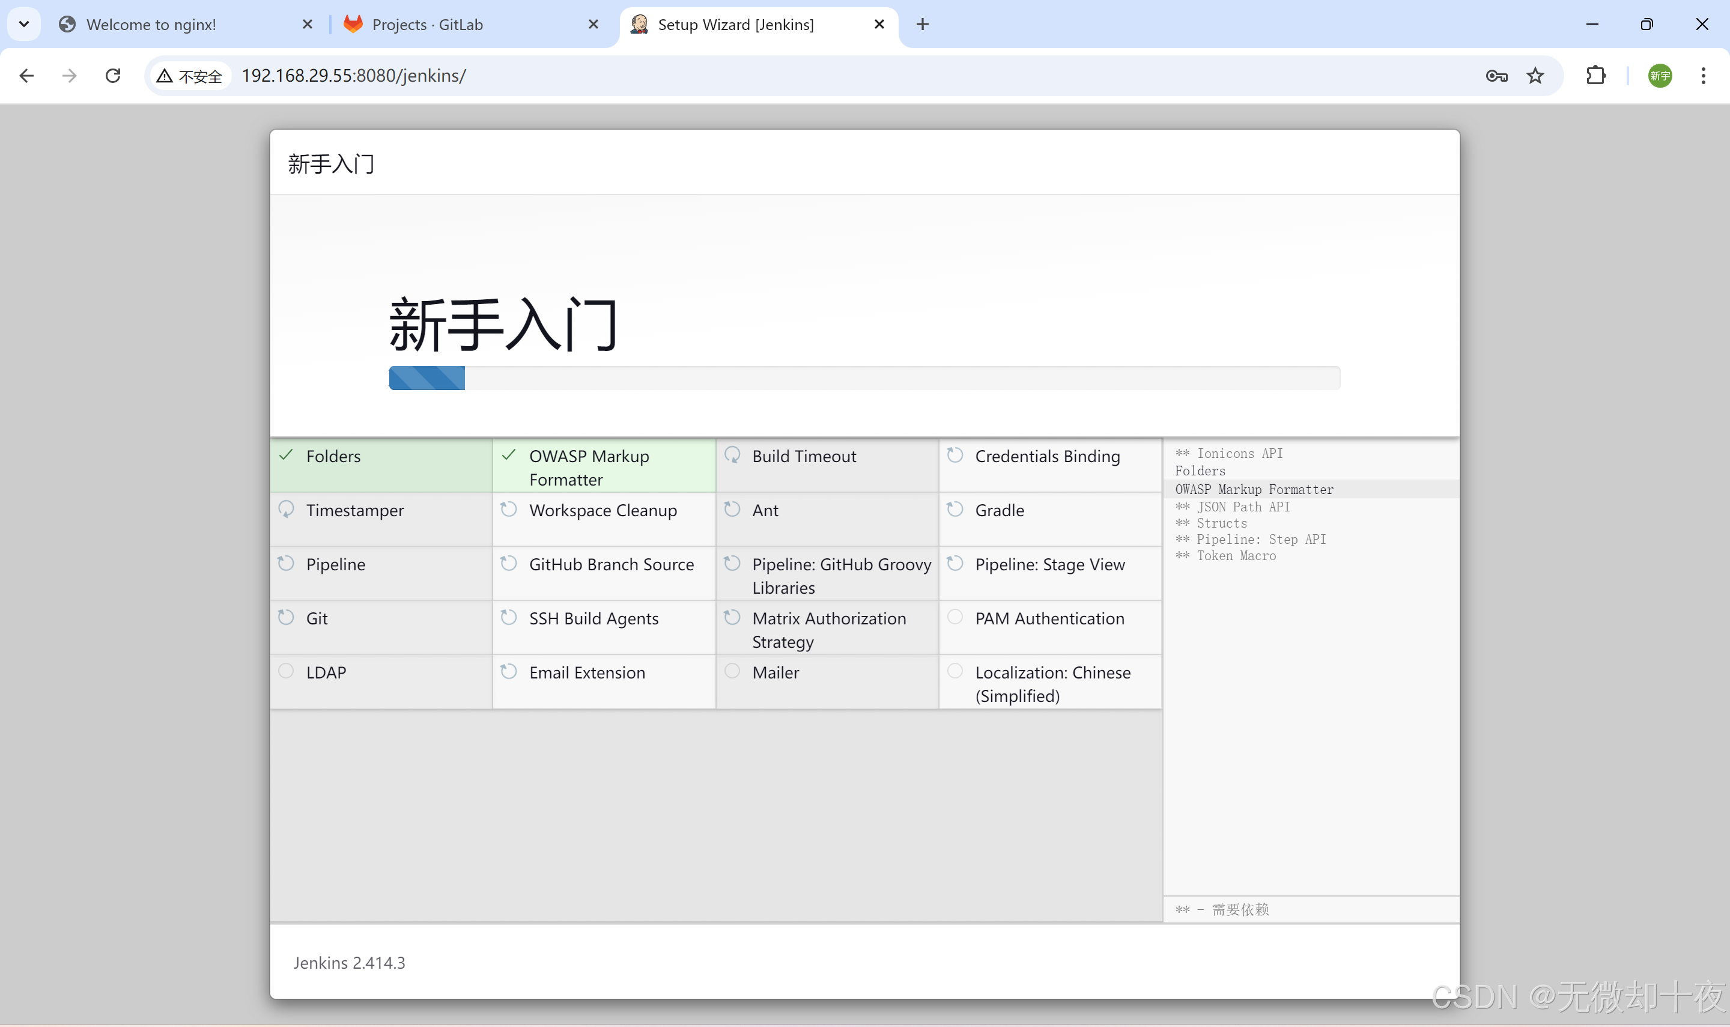This screenshot has height=1027, width=1730.
Task: Open the extensions puzzle icon
Action: (x=1595, y=76)
